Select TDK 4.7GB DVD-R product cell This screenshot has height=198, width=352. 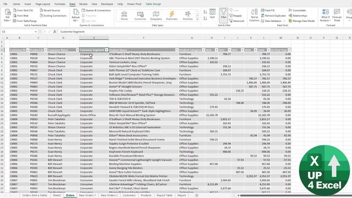coord(144,99)
